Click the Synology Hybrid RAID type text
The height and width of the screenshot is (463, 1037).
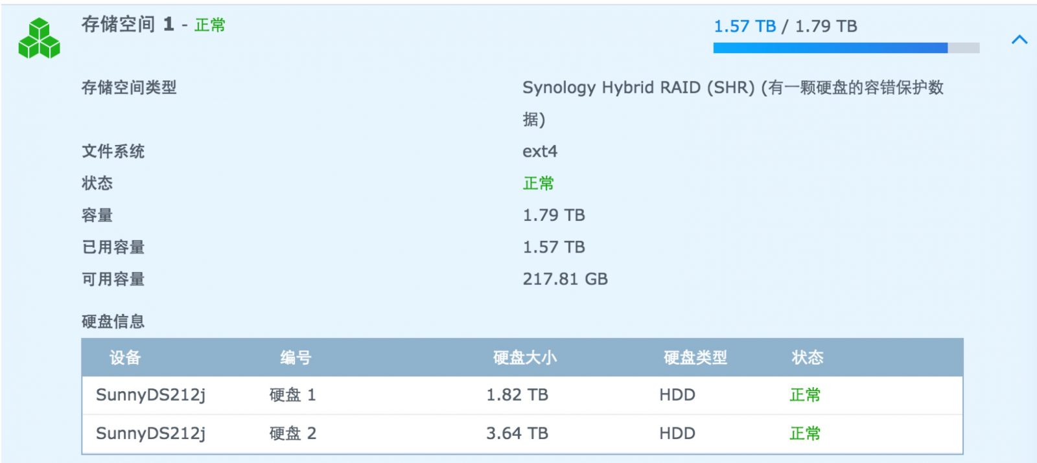[638, 87]
